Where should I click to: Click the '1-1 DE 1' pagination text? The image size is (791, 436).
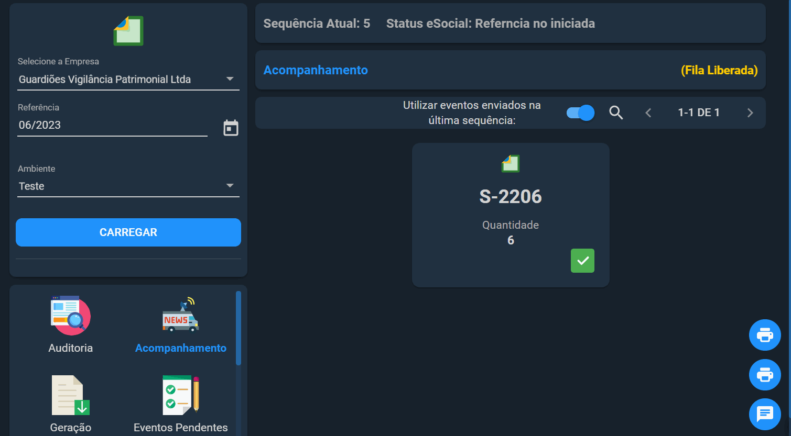[699, 113]
